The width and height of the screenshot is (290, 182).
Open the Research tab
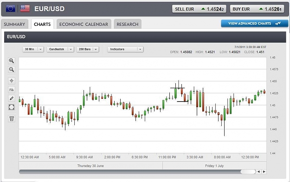(x=128, y=24)
